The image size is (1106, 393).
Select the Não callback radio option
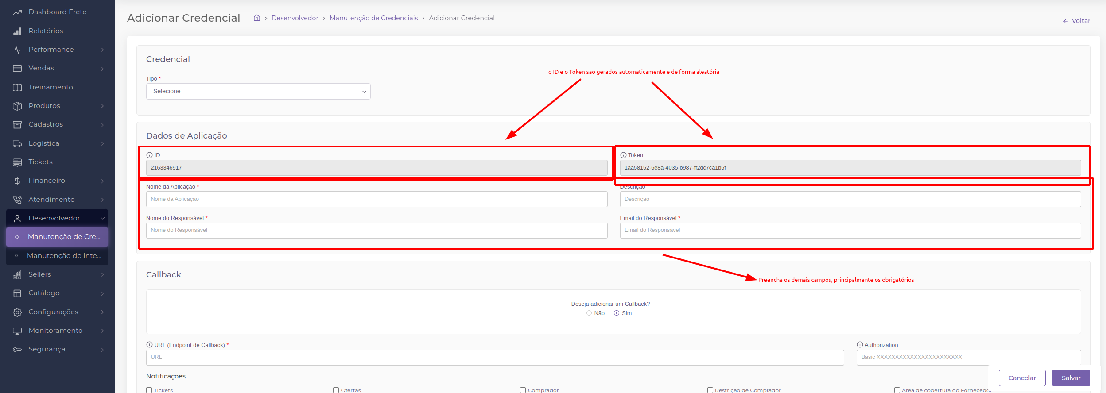pyautogui.click(x=589, y=313)
